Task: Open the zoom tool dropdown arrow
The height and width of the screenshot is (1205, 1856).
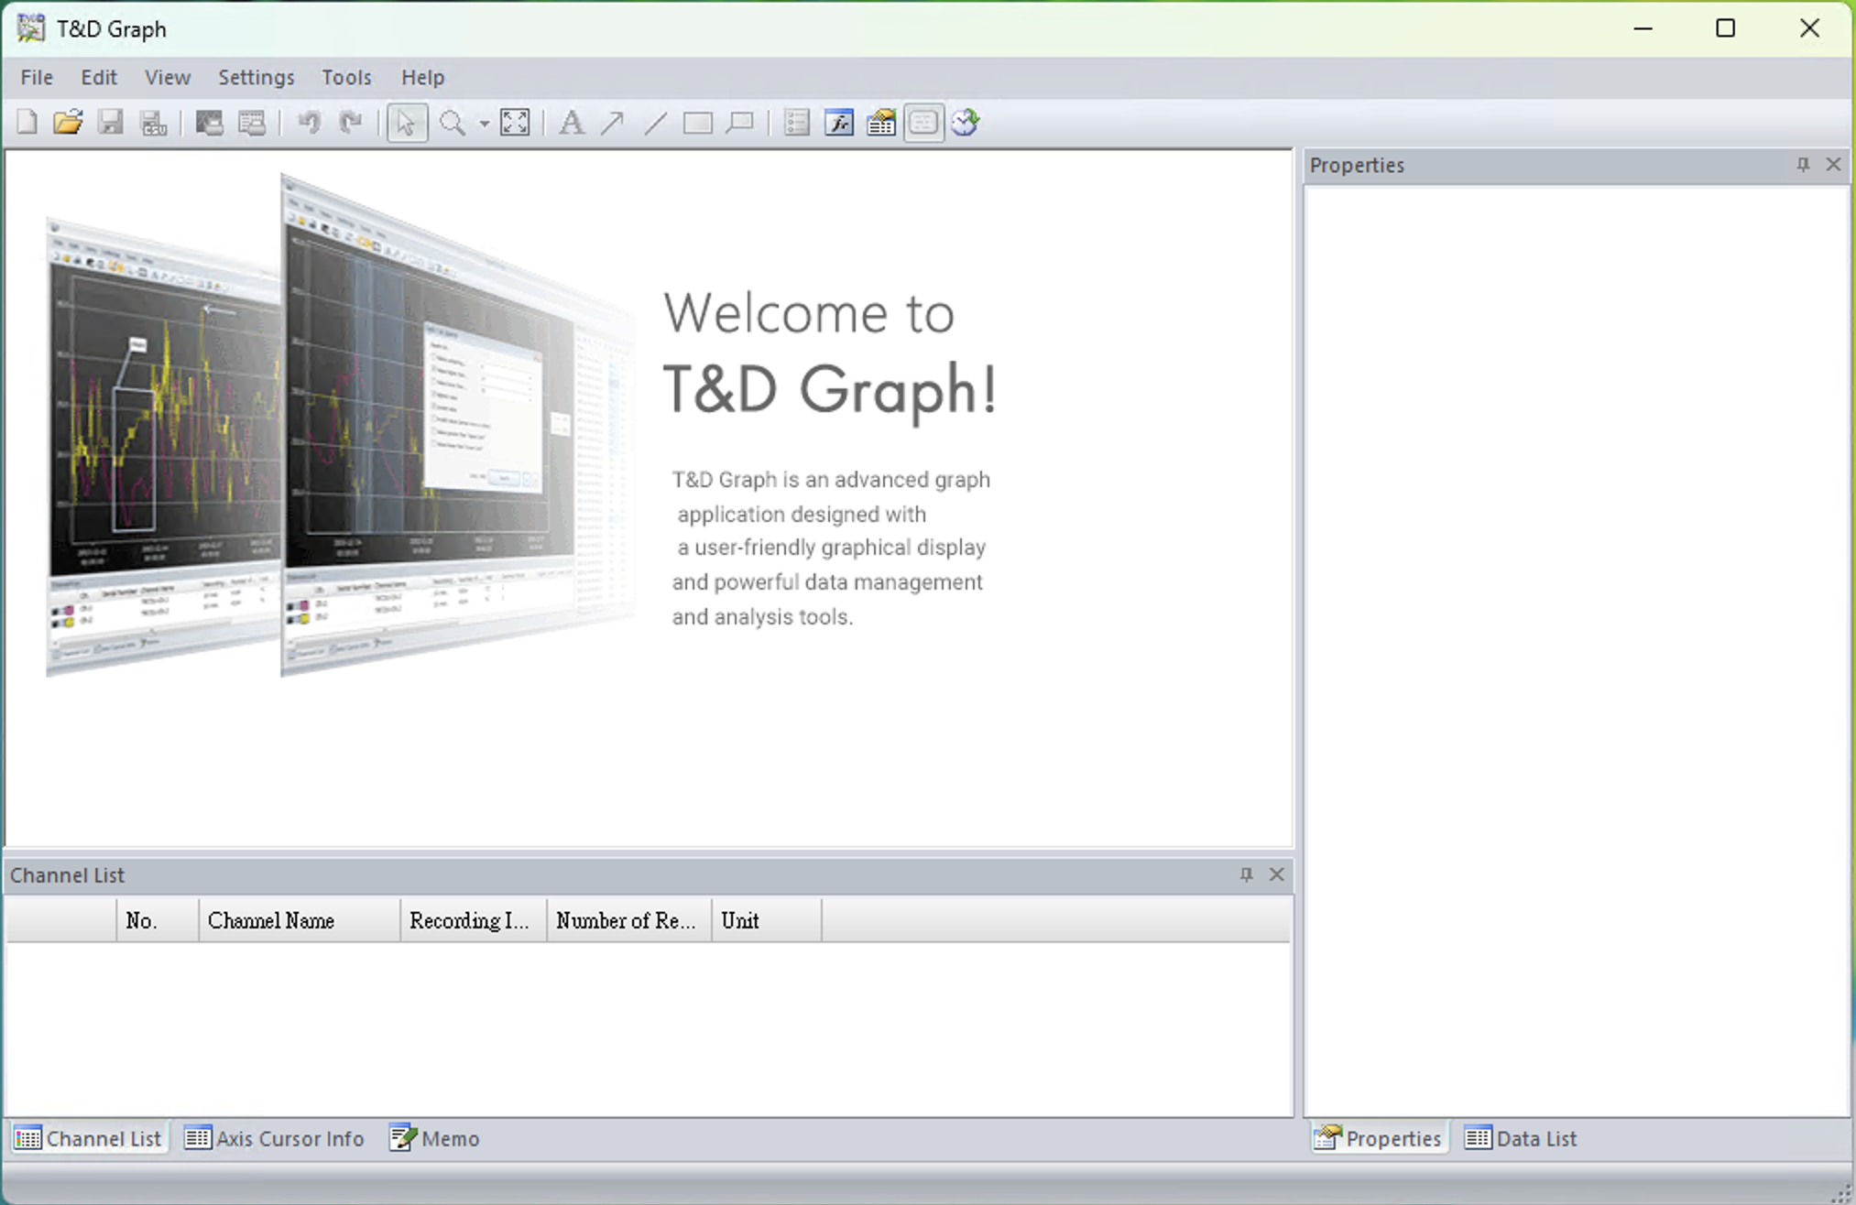Action: (x=484, y=124)
